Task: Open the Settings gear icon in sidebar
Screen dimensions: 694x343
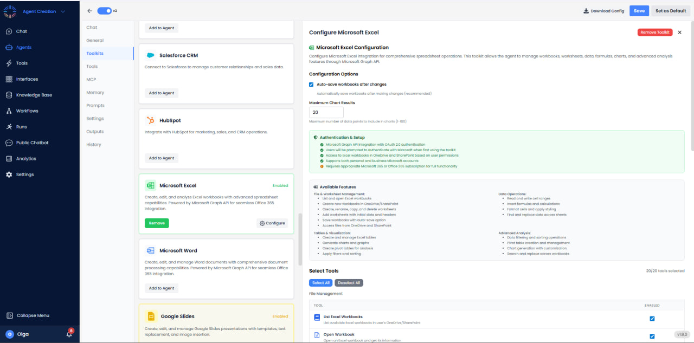Action: click(9, 174)
